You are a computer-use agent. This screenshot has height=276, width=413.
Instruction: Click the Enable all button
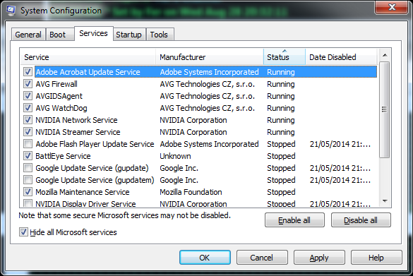[294, 220]
